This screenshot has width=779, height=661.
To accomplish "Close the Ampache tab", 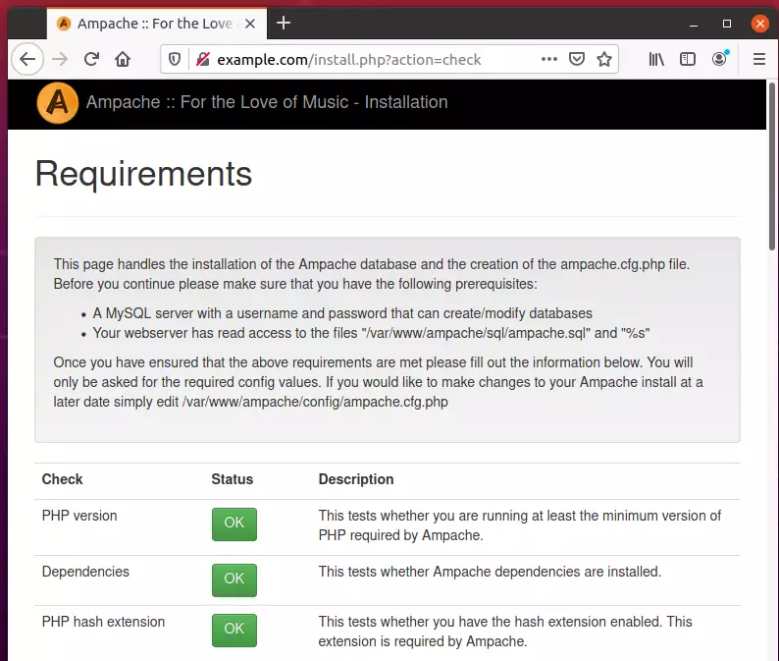I will coord(250,24).
